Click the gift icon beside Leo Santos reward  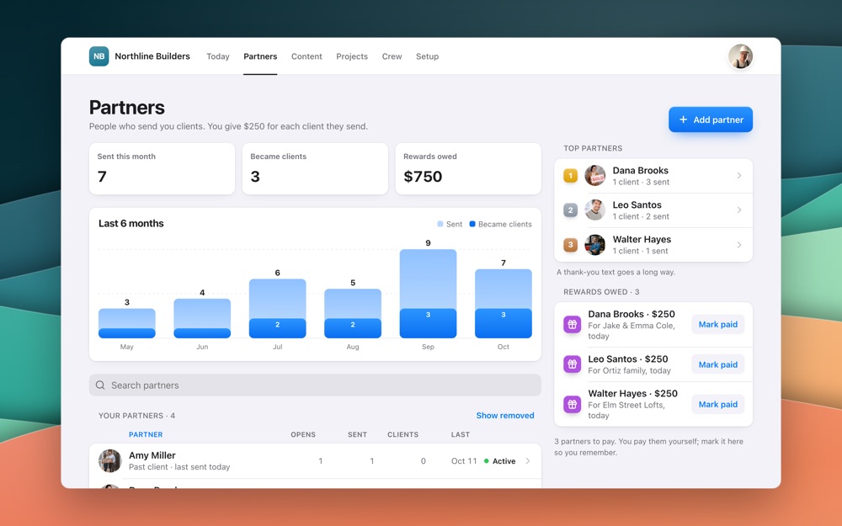click(572, 364)
